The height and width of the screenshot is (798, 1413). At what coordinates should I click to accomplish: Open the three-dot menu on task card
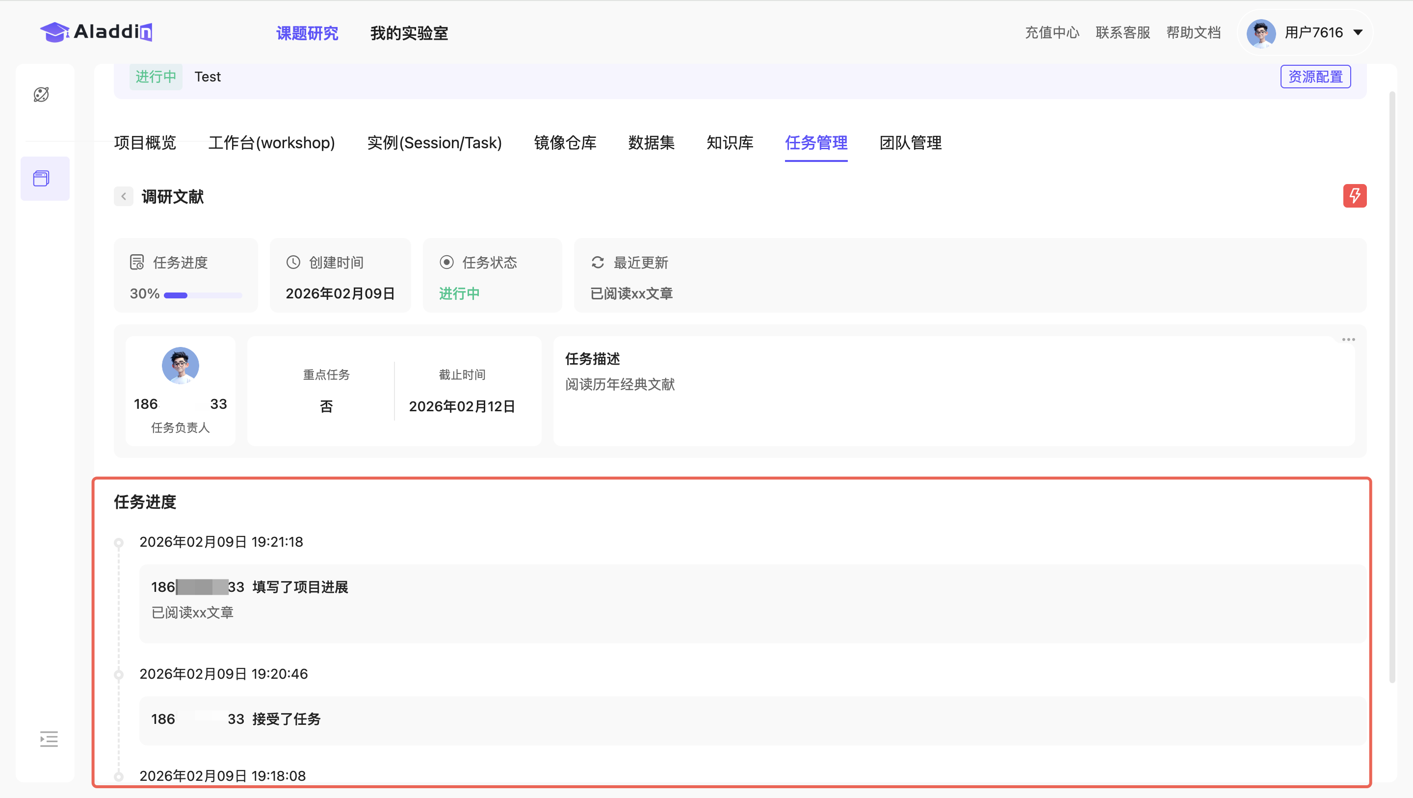(x=1348, y=340)
